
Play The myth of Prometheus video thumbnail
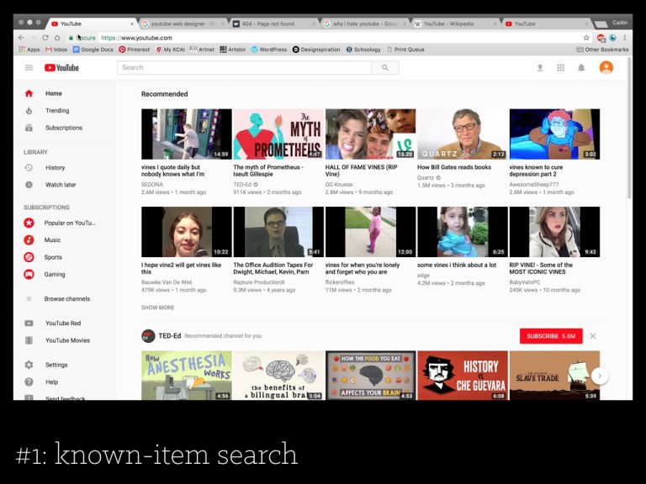[278, 134]
